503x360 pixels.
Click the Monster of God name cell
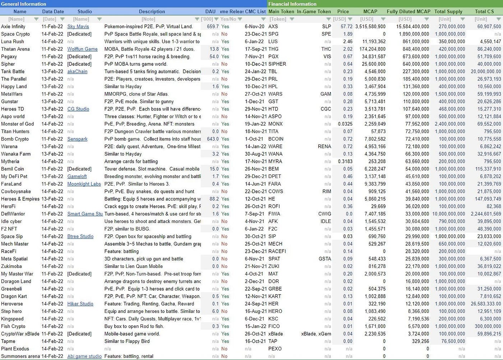tap(17, 124)
